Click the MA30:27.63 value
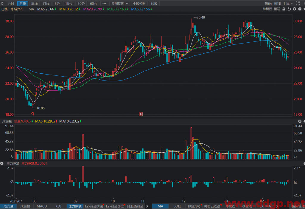 (x=118, y=9)
